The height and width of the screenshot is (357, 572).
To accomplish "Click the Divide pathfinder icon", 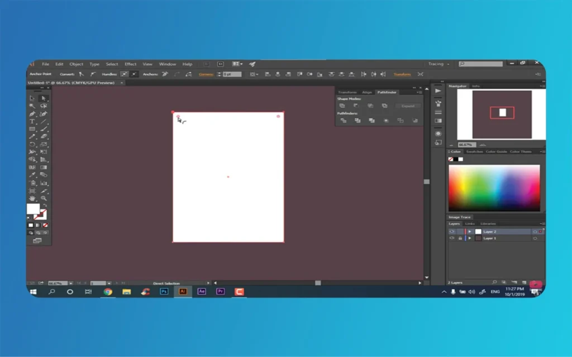I will 342,120.
